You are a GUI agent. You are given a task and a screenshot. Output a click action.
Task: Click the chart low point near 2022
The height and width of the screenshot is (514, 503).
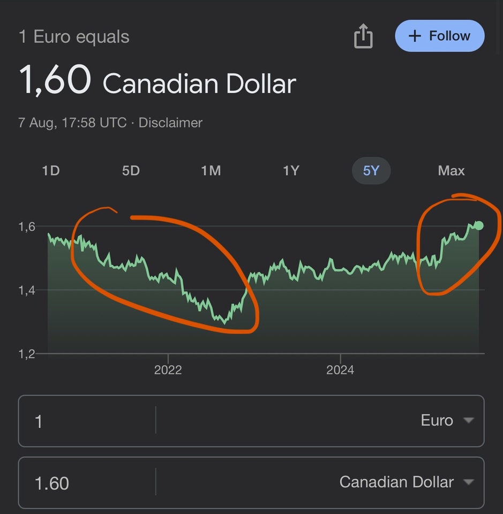224,323
